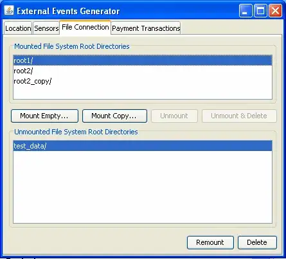Choose the root2_copy/ mounted directory
286x259 pixels.
(x=143, y=81)
